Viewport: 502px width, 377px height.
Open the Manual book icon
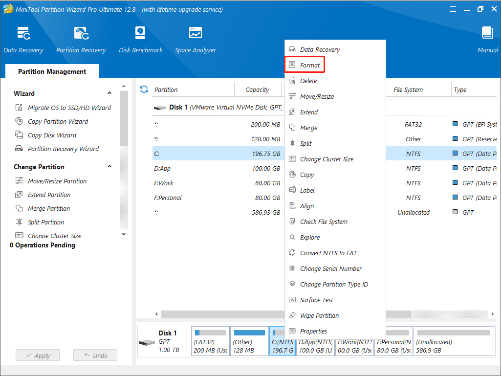click(x=487, y=33)
